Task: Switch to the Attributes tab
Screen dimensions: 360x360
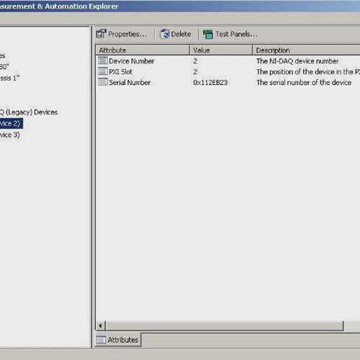Action: (118, 340)
